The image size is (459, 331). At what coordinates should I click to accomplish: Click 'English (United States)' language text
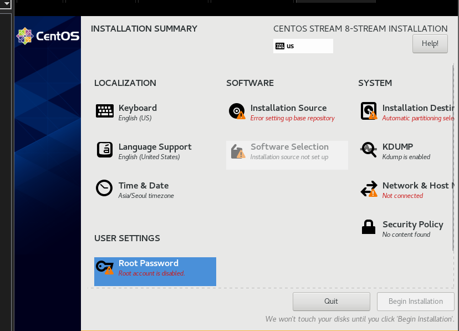click(x=149, y=157)
